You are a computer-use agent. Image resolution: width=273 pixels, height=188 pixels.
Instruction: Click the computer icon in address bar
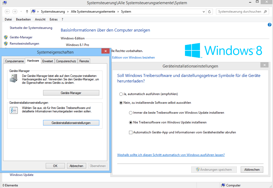coord(33,12)
